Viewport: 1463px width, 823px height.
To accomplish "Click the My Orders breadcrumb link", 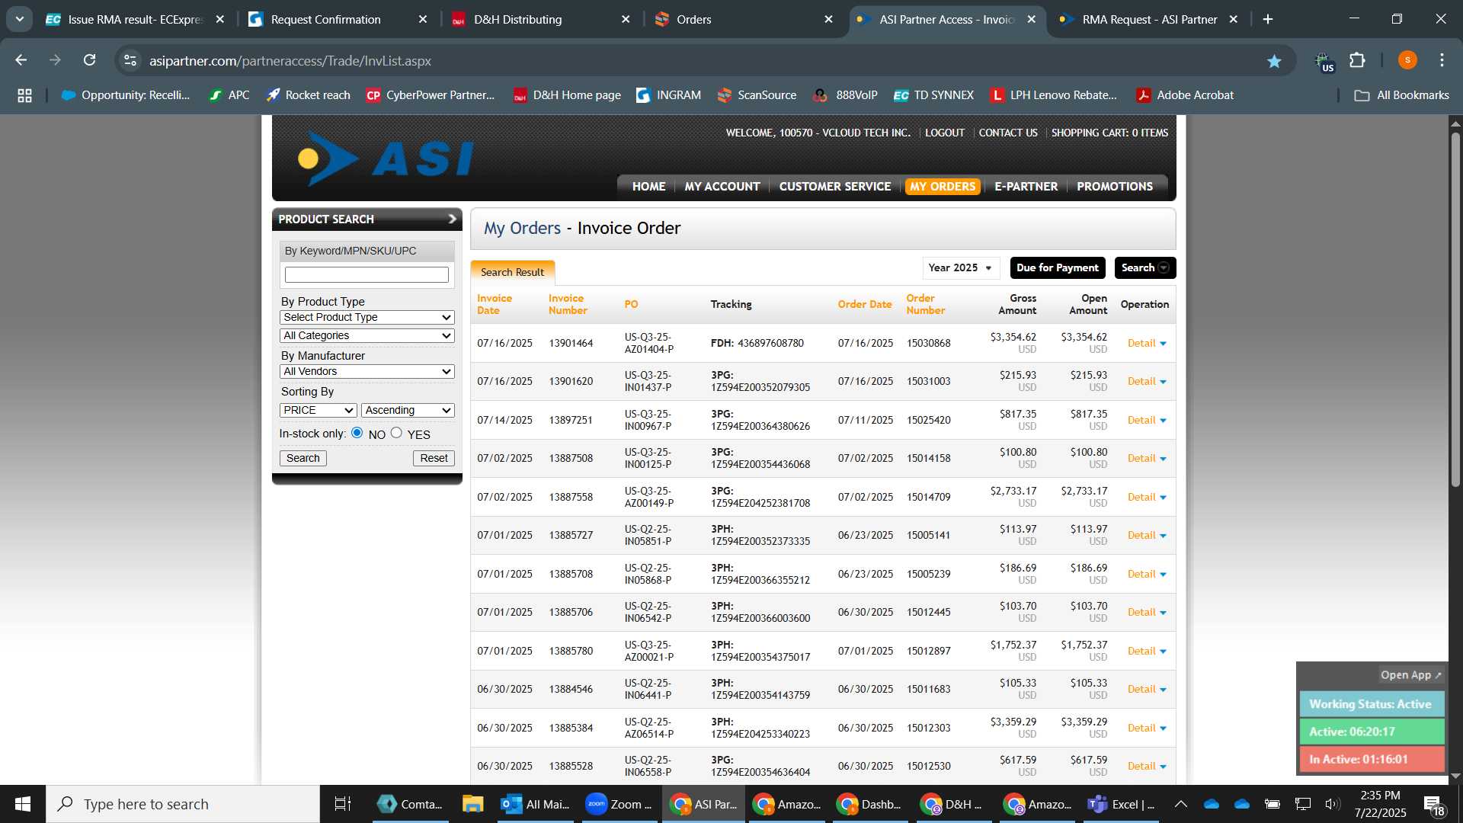I will [522, 228].
